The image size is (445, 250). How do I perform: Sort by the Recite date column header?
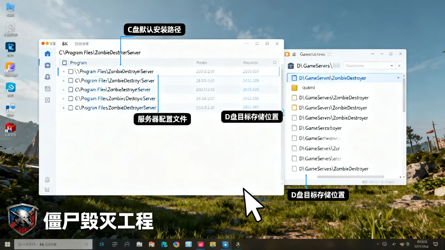202,63
